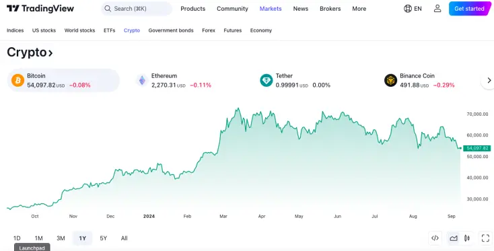
Task: Open fullscreen chart mode
Action: point(485,238)
